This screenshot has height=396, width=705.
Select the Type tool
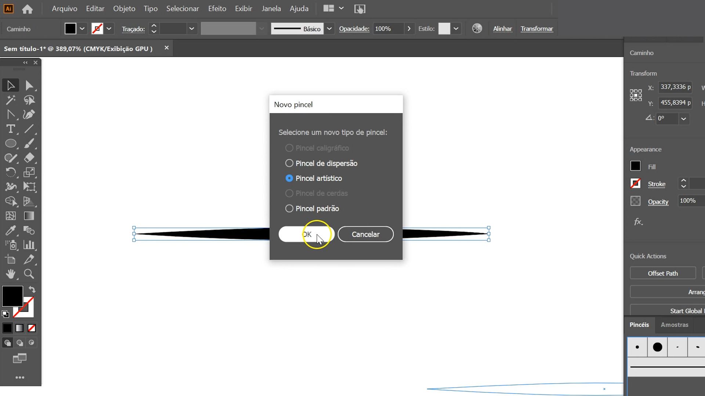point(11,129)
